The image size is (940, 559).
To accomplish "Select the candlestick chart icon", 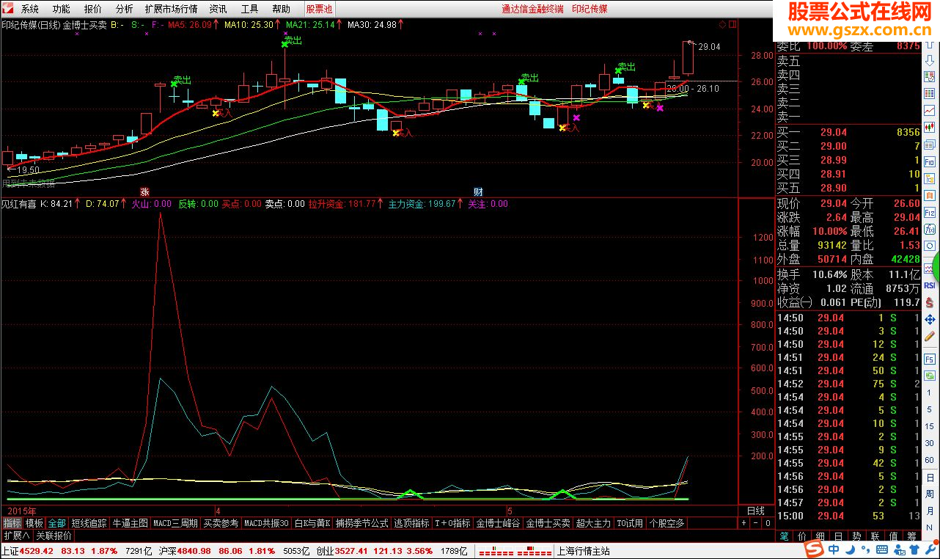I will [x=930, y=127].
